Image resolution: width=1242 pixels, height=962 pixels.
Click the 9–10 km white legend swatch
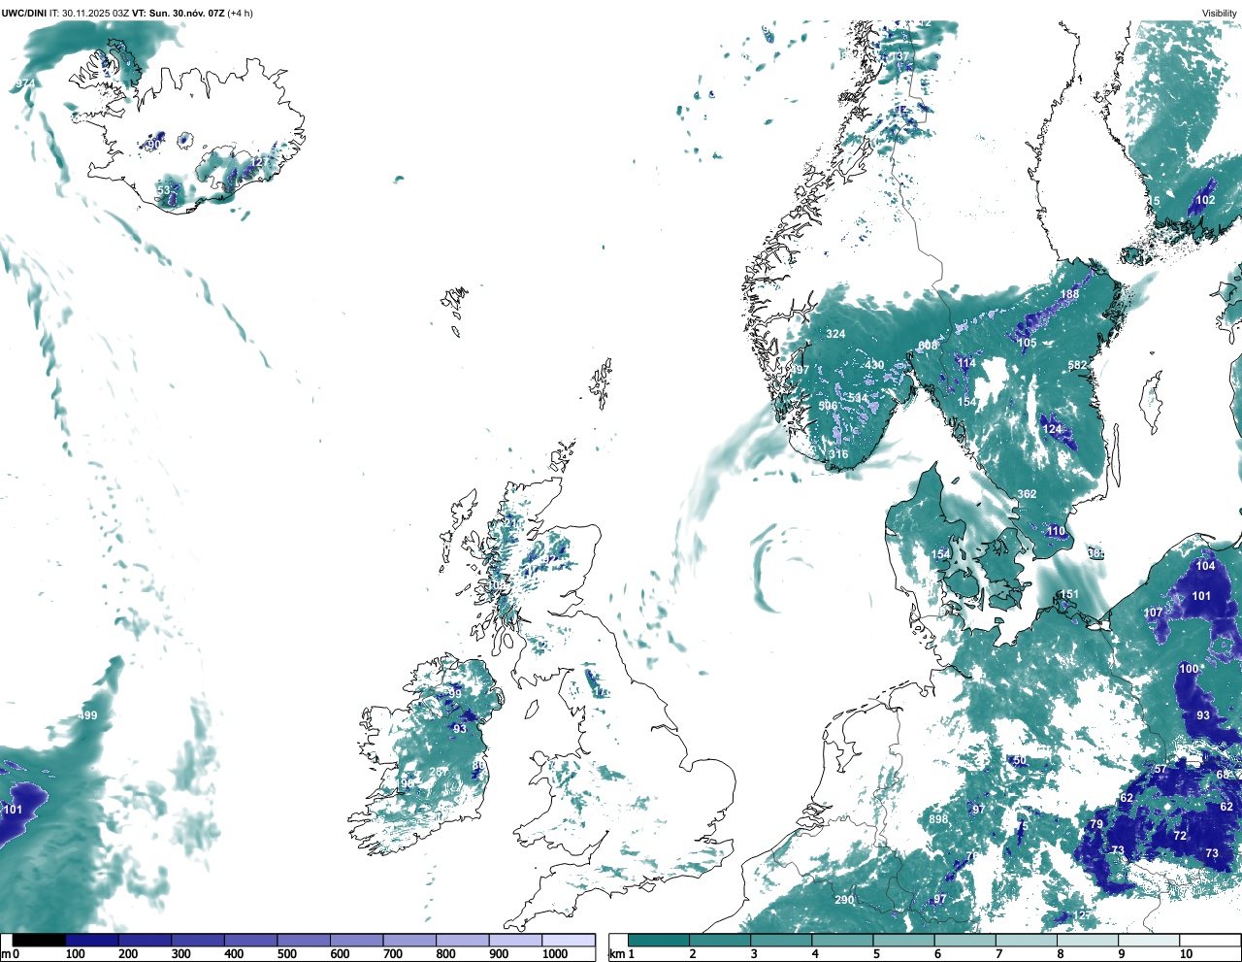[1149, 940]
